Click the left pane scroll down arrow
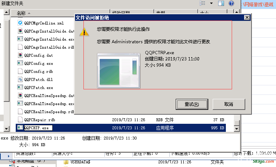This screenshot has height=167, width=276. [x=6, y=129]
